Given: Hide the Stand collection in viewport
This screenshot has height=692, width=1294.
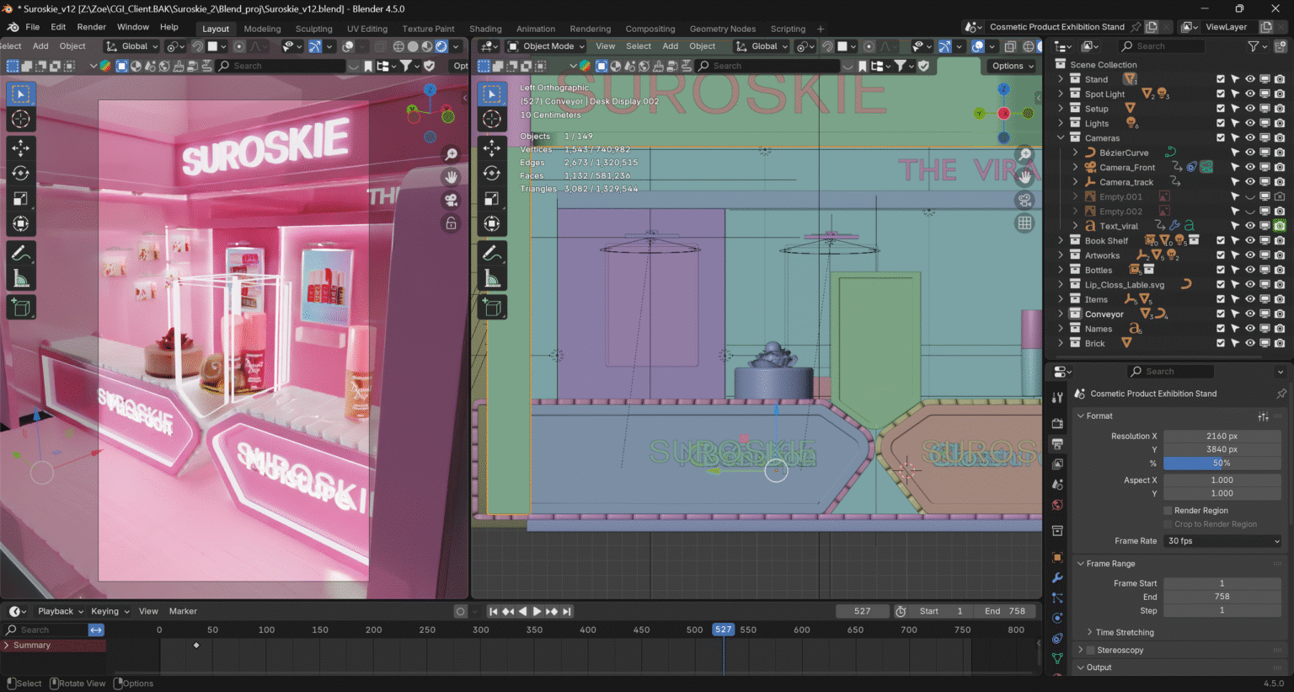Looking at the screenshot, I should [1250, 79].
